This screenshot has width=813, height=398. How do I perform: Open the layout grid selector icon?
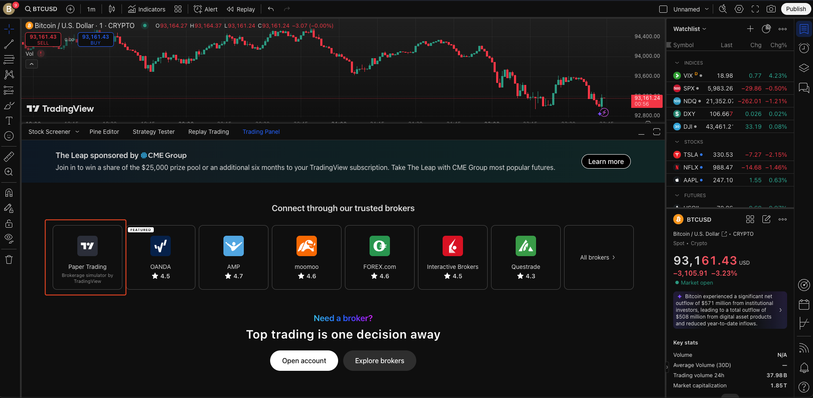pyautogui.click(x=178, y=9)
